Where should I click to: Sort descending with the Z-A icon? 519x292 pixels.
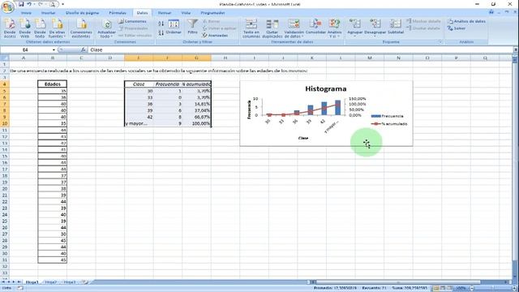point(161,32)
